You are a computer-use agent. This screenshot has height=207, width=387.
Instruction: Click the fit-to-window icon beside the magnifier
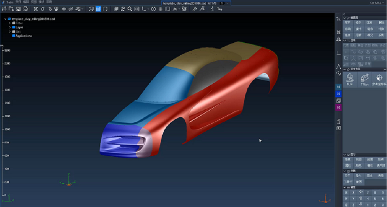coord(137,9)
